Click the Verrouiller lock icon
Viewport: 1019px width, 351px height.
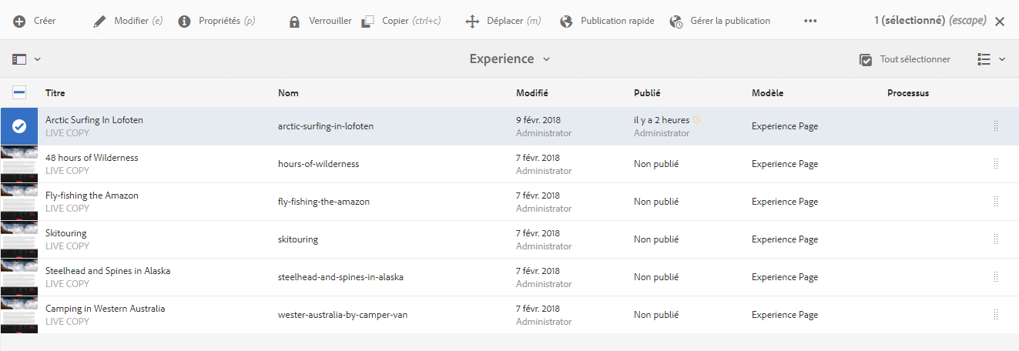[x=294, y=22]
